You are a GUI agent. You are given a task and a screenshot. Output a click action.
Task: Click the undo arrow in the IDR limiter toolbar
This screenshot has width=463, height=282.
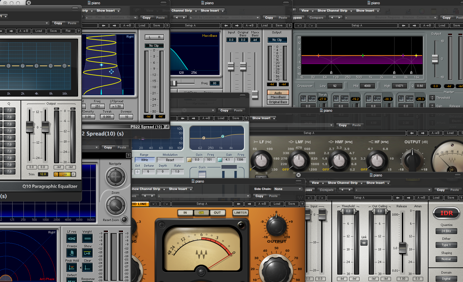click(x=310, y=198)
